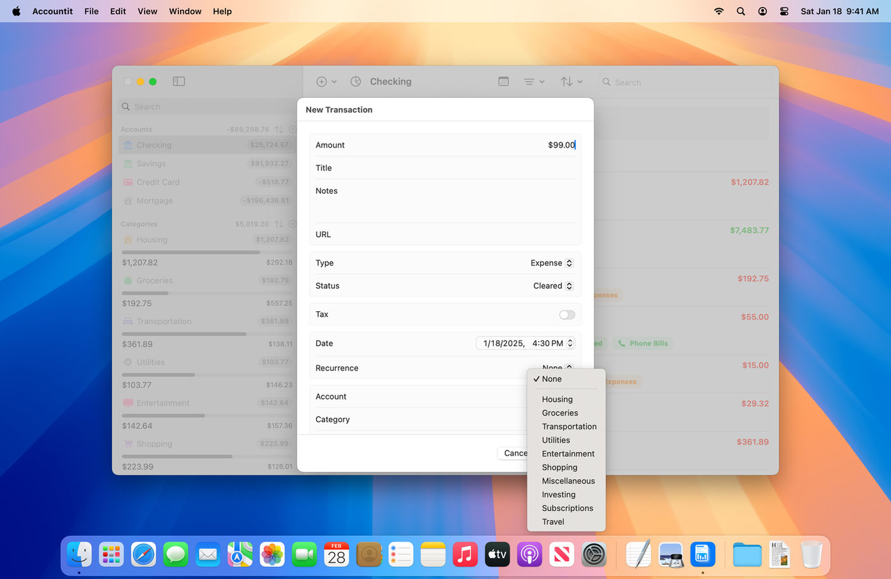Image resolution: width=891 pixels, height=579 pixels.
Task: Open Music from the Dock
Action: [465, 555]
